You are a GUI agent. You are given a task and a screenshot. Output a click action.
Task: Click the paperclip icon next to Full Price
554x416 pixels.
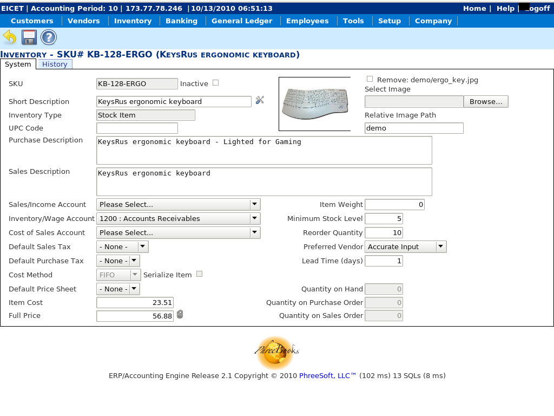tap(180, 315)
